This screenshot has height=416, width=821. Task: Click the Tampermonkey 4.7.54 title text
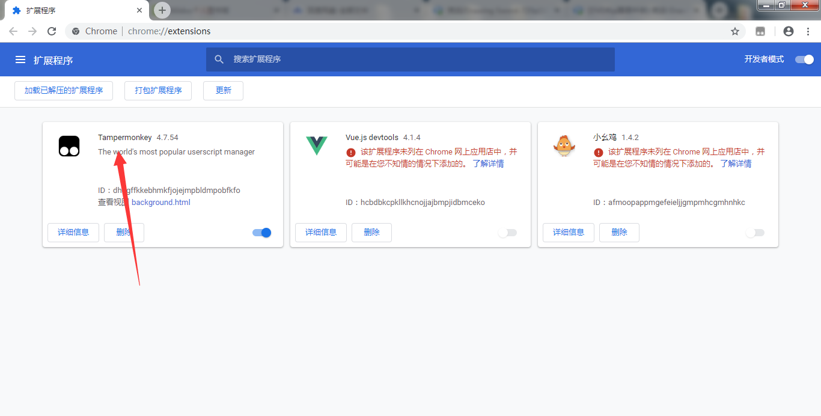point(138,138)
